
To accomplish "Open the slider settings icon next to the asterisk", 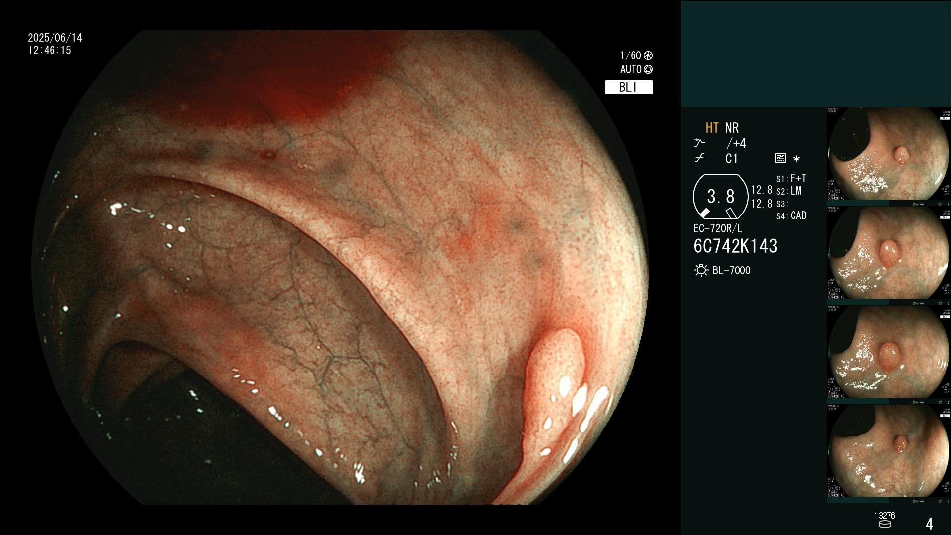I will [x=780, y=159].
